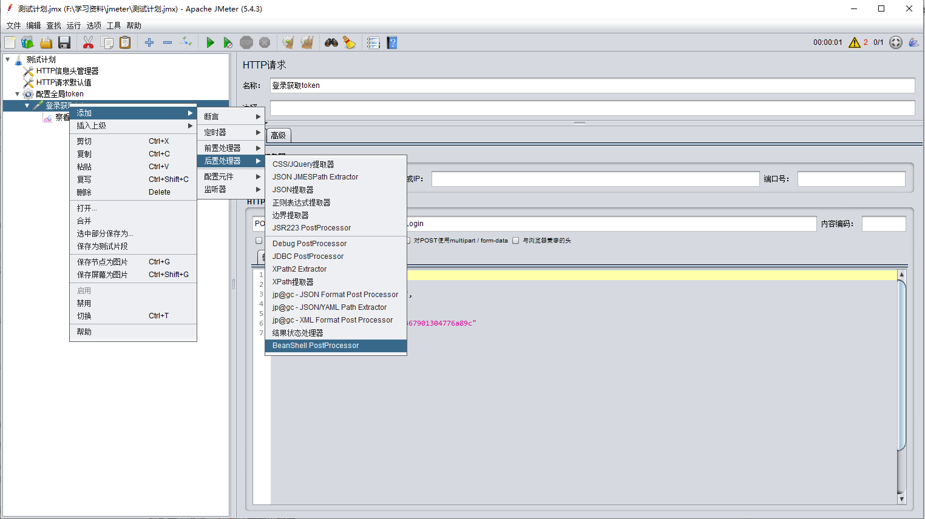Choose 边界提取器 option
This screenshot has width=925, height=519.
click(336, 215)
